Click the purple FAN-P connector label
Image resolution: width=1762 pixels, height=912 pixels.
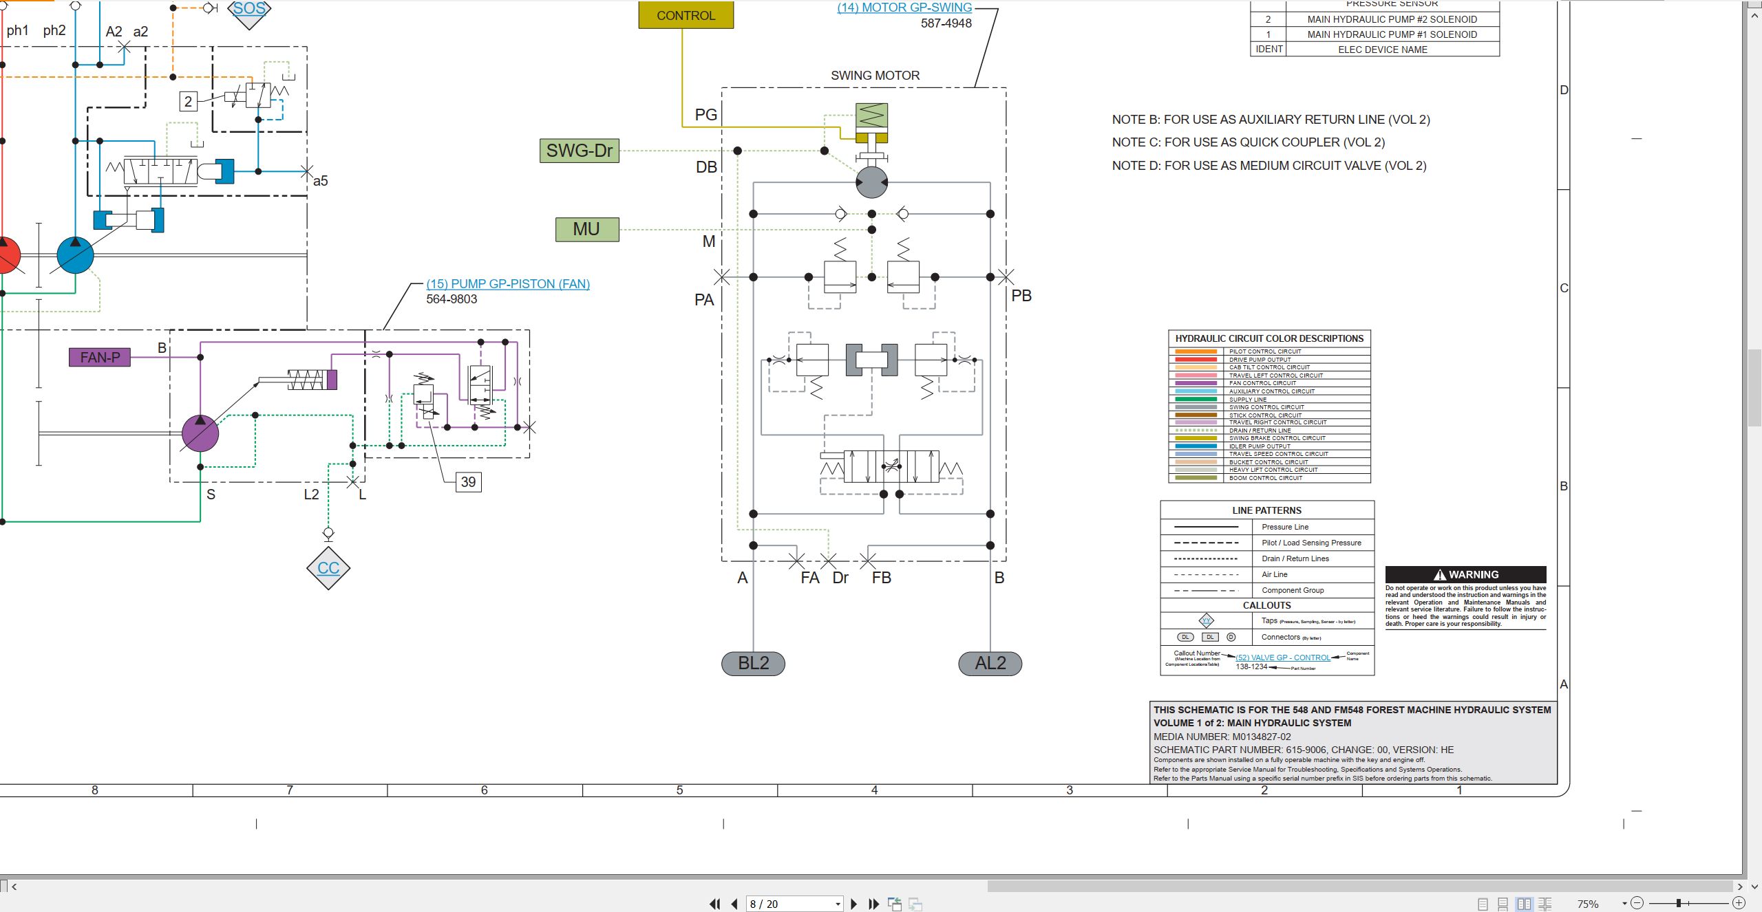point(100,357)
